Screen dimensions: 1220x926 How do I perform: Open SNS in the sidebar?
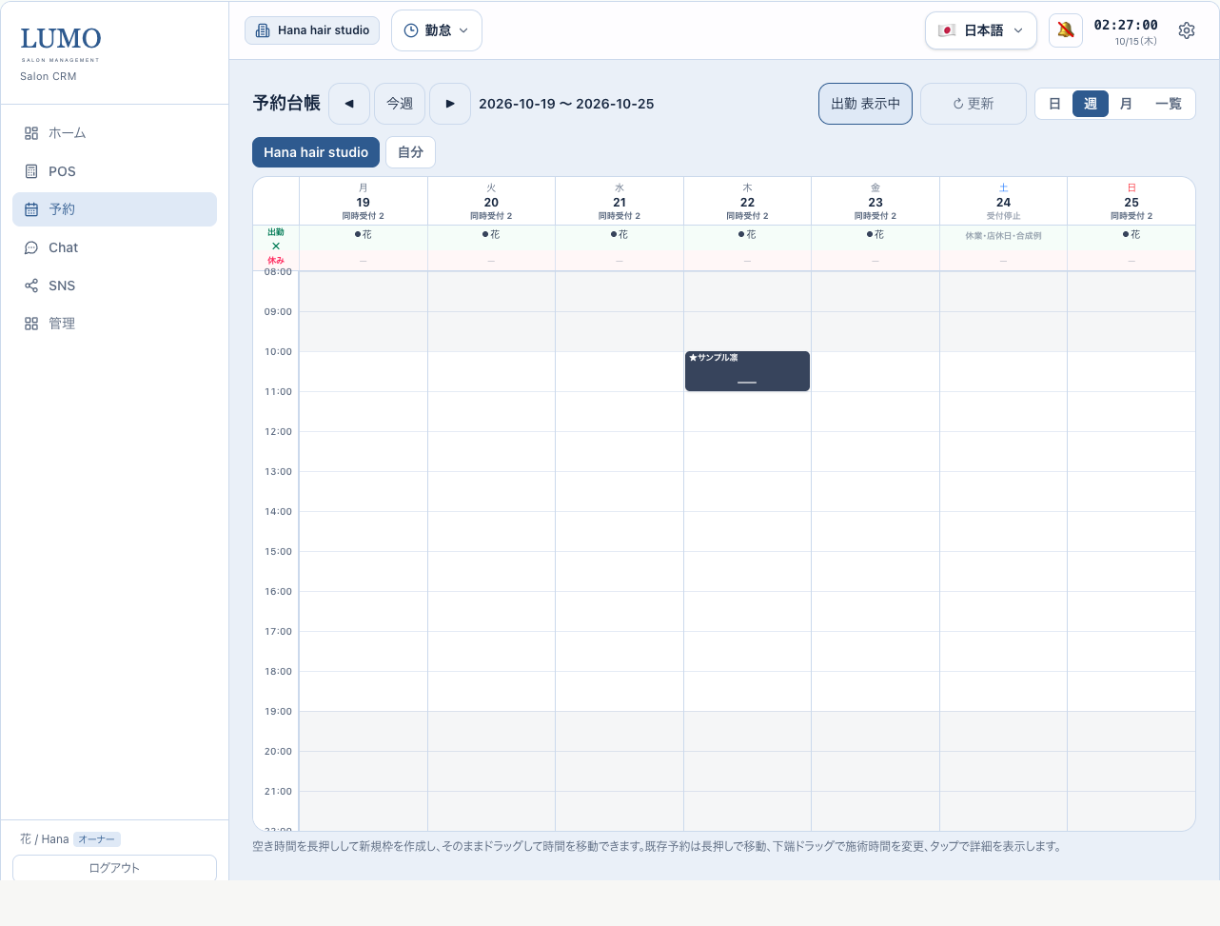pyautogui.click(x=114, y=286)
